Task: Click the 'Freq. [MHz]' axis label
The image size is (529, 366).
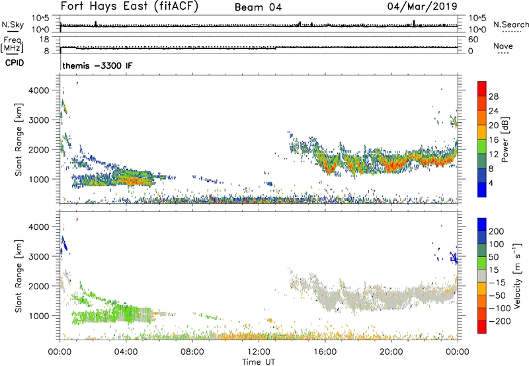Action: point(12,45)
